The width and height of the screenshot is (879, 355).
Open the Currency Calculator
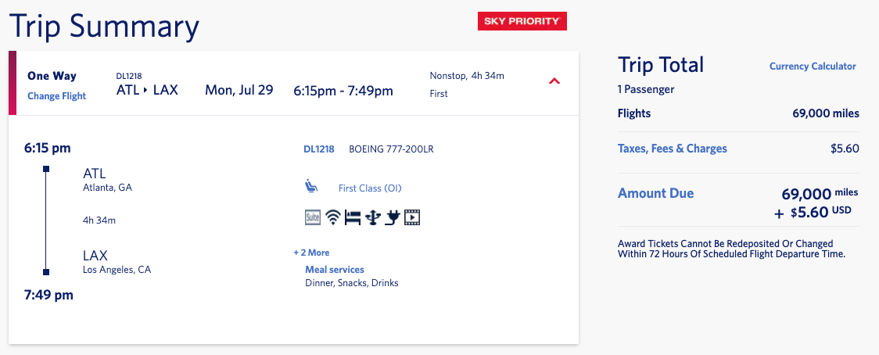coord(813,66)
